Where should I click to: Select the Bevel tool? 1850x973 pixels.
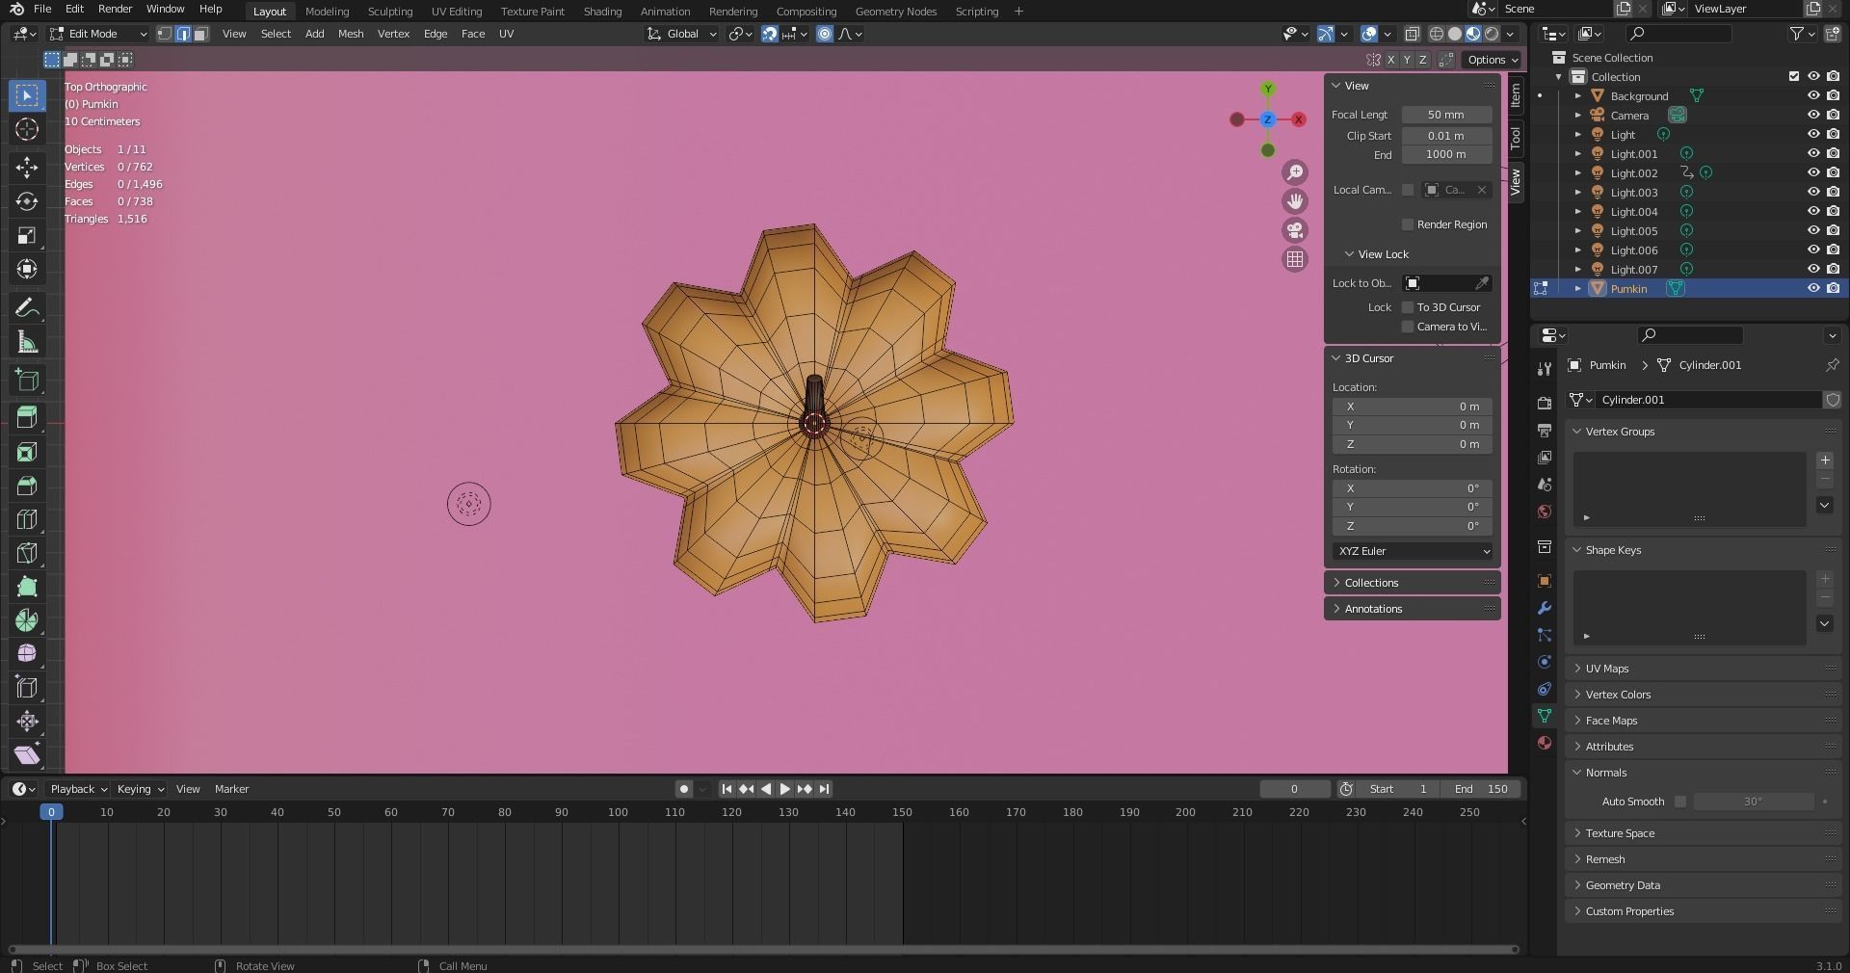[27, 486]
